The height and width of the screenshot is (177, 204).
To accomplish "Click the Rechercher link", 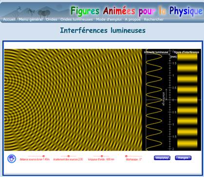I will 154,19.
